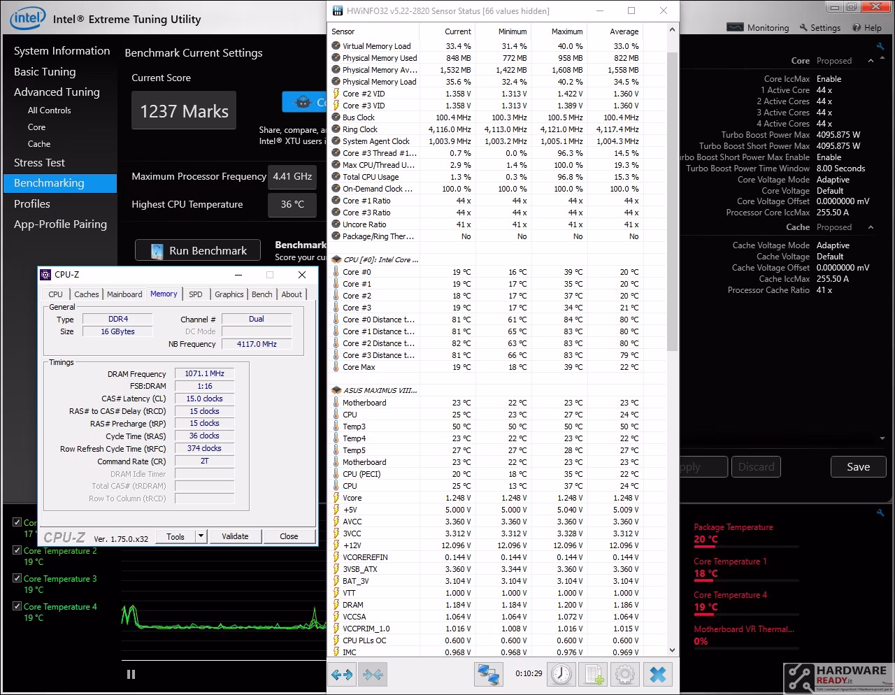Open HWiNFO remote network computers icon

click(488, 675)
